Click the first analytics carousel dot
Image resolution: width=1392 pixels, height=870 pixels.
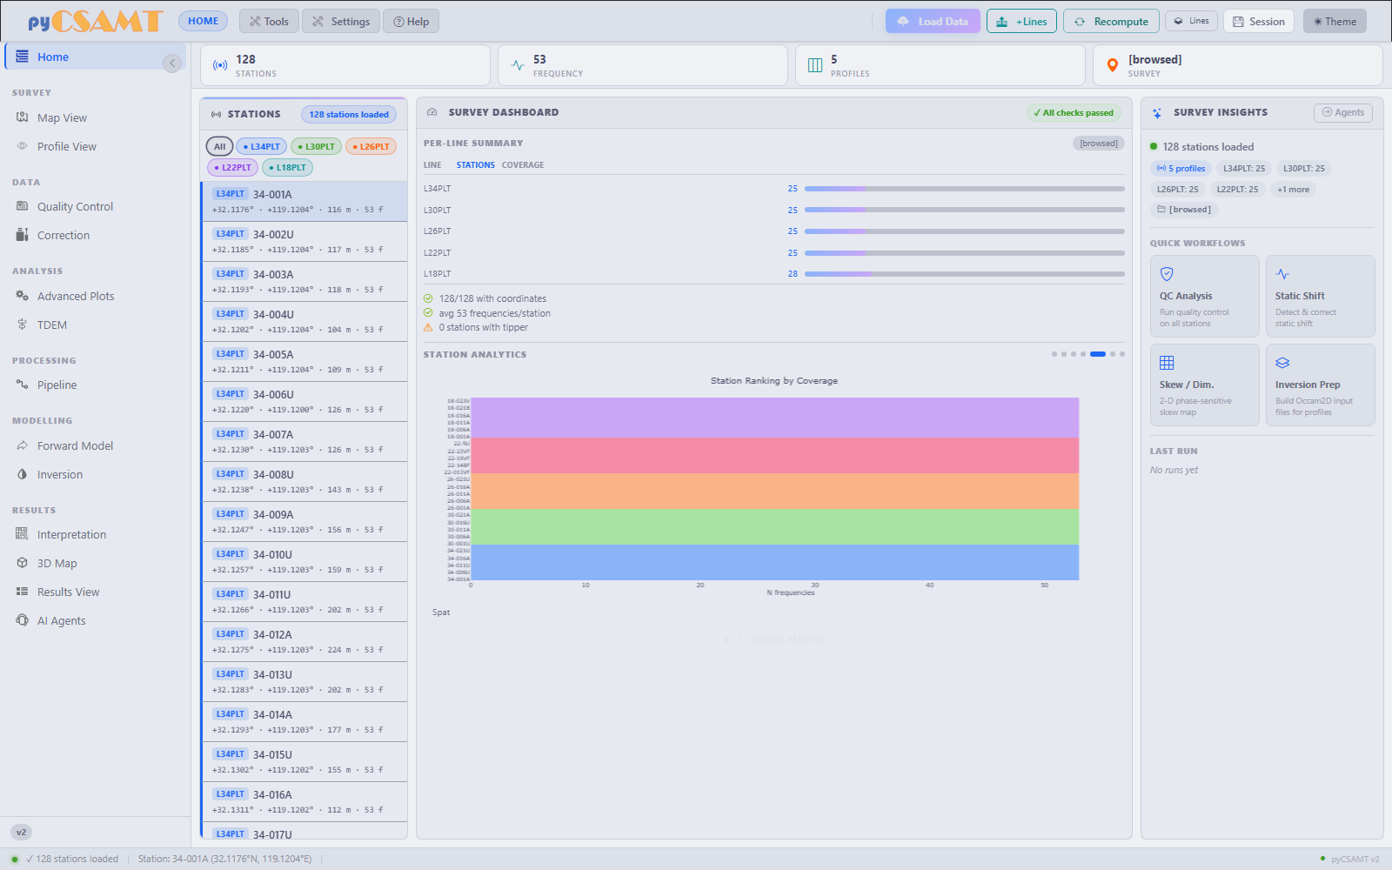(x=1054, y=354)
